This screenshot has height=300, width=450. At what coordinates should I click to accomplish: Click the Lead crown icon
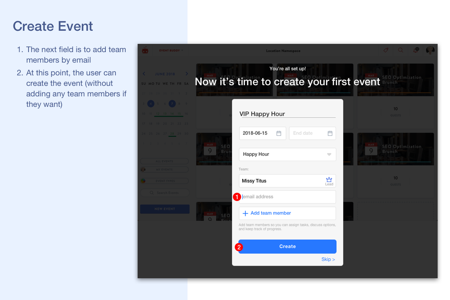click(x=329, y=180)
